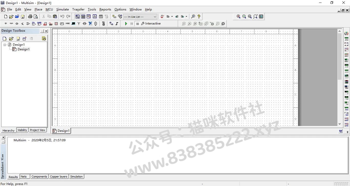Viewport: 350px width, 186px height.
Task: Toggle the Design1 checkbox in the hierarchy tree
Action: [x=9, y=44]
